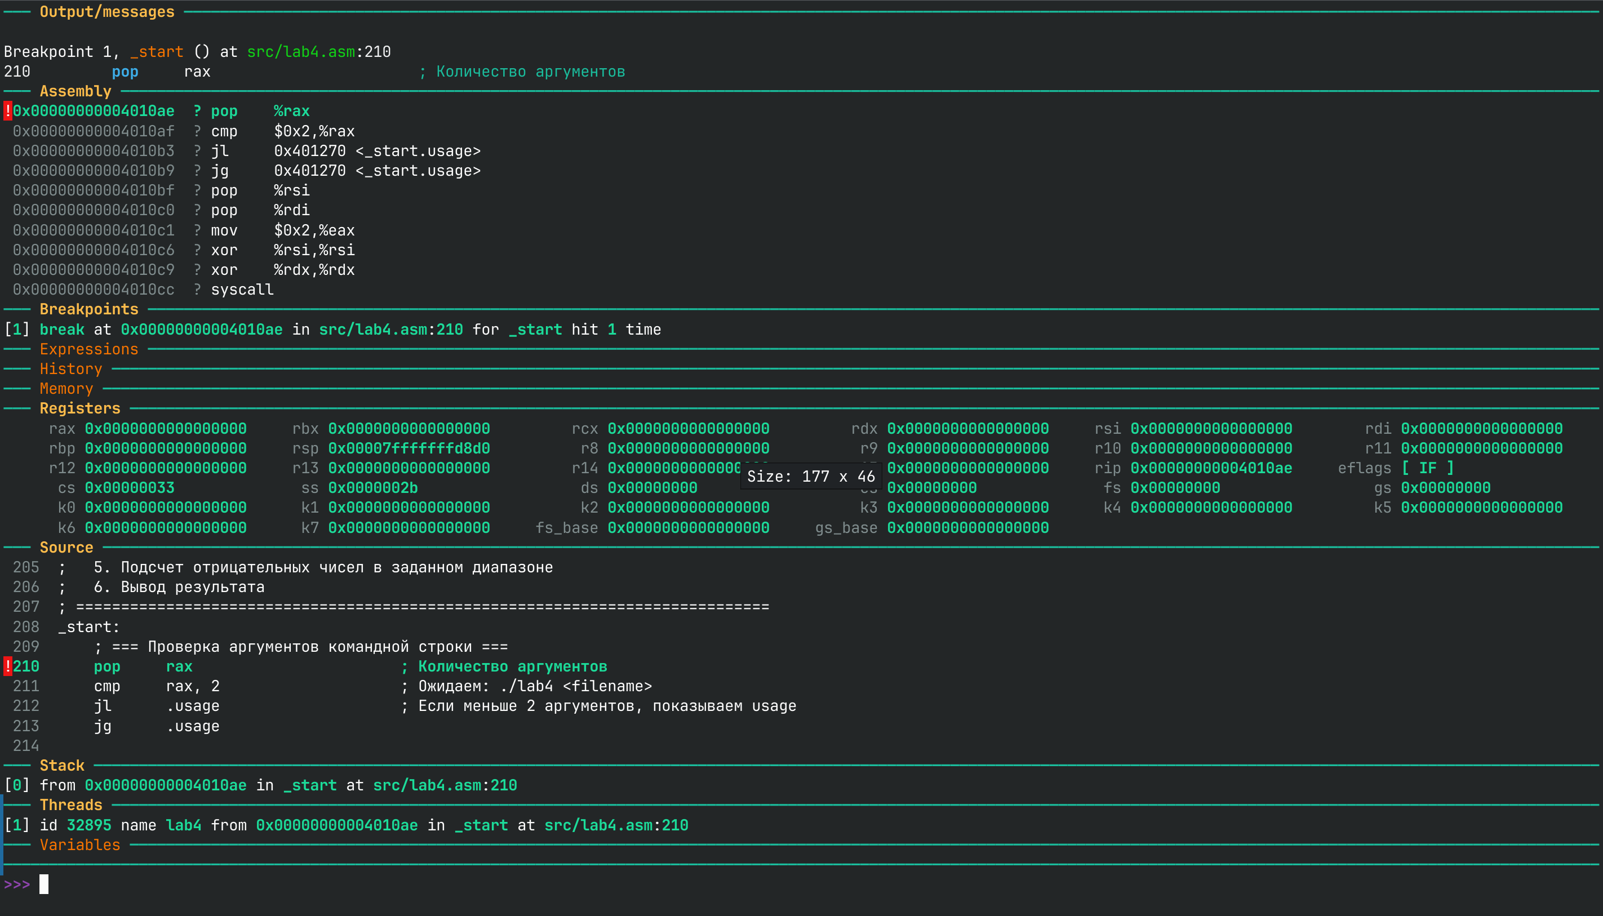The image size is (1603, 916).
Task: Click the "?" next to cmp $0x2,%rax
Action: tap(197, 131)
